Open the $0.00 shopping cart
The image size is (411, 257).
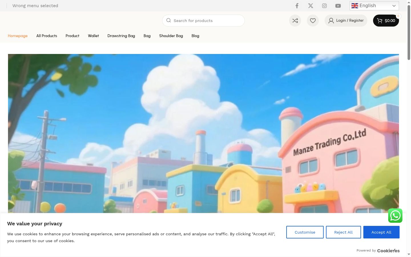point(386,21)
